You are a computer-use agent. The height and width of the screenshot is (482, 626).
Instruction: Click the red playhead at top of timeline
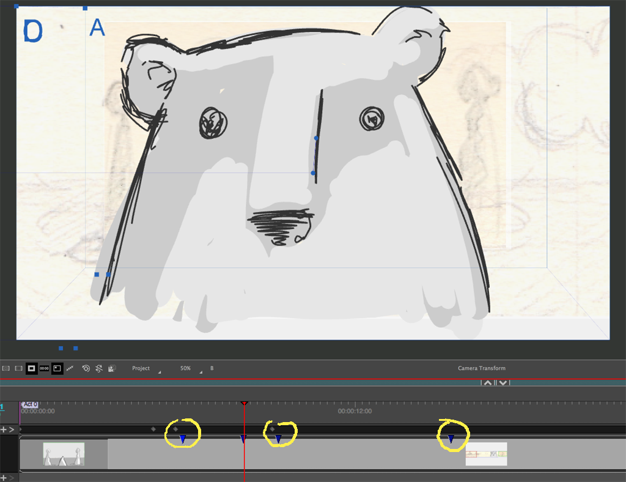pyautogui.click(x=245, y=403)
